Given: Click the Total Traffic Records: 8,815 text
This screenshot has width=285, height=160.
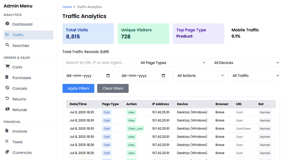Looking at the screenshot, I should point(85,52).
